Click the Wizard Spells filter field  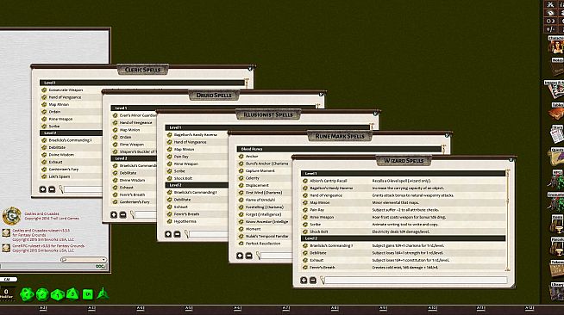click(416, 281)
